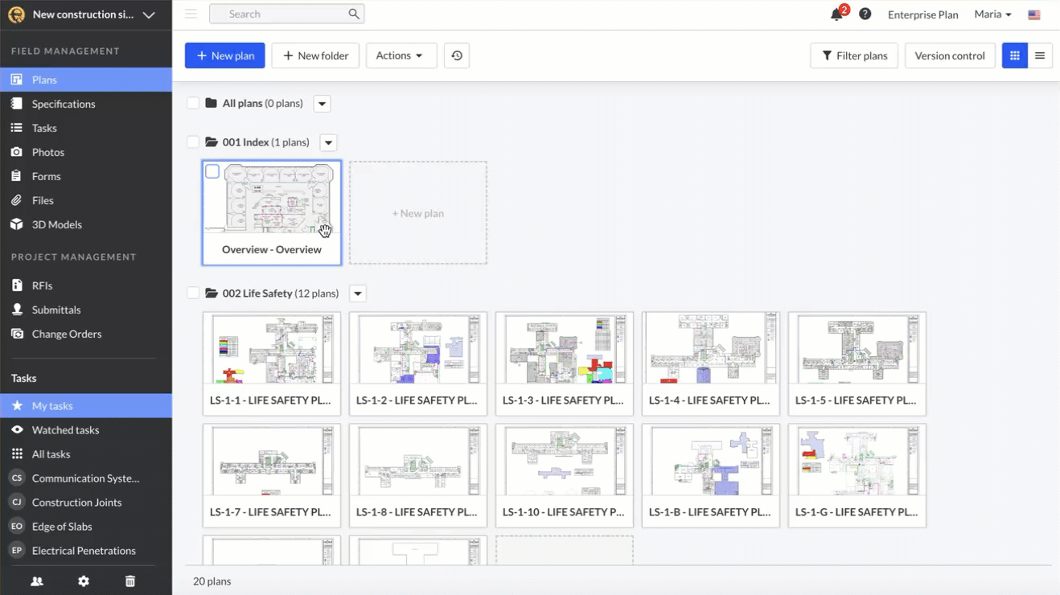1060x595 pixels.
Task: Tick the All plans folder checkbox
Action: click(193, 103)
